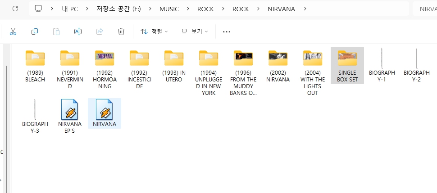Expand the chevron right before NIRVANA breadcrumb
Screen dimensions: 437x193
coord(258,9)
